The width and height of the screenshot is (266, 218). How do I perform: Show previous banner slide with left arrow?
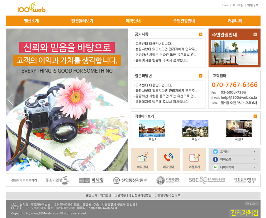(10, 100)
